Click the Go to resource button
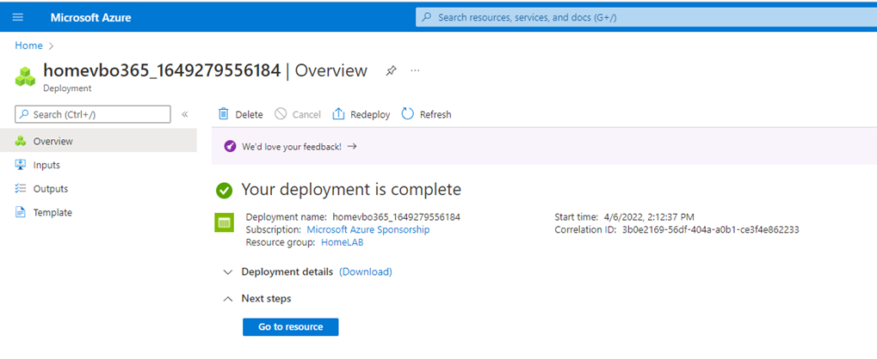Image resolution: width=877 pixels, height=359 pixels. click(290, 327)
